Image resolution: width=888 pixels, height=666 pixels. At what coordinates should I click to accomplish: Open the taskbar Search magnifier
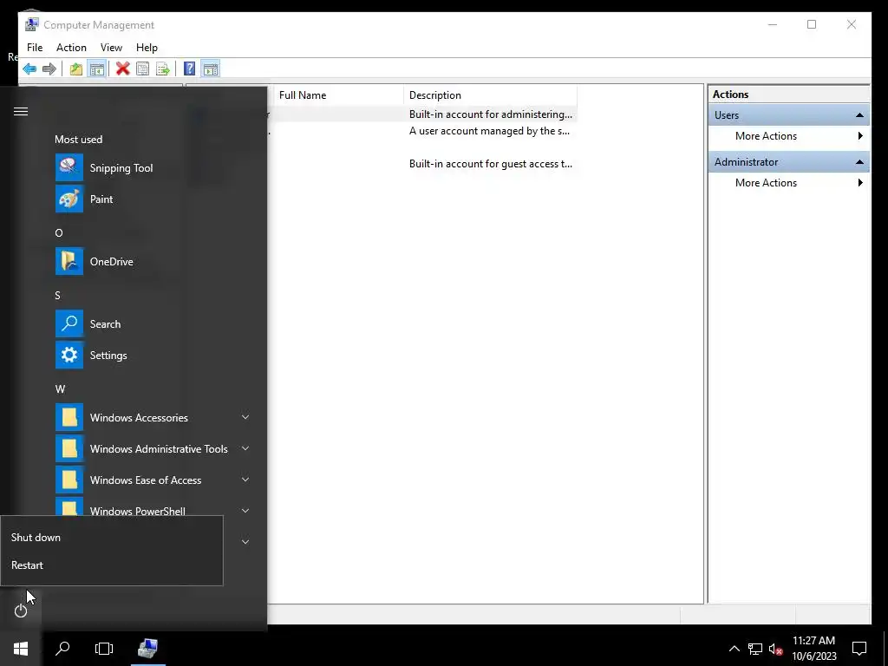[x=62, y=649]
